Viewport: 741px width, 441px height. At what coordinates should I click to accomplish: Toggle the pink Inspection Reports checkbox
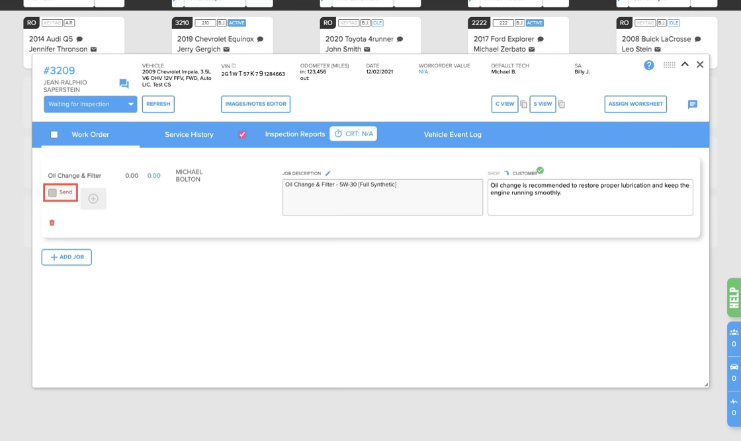242,135
